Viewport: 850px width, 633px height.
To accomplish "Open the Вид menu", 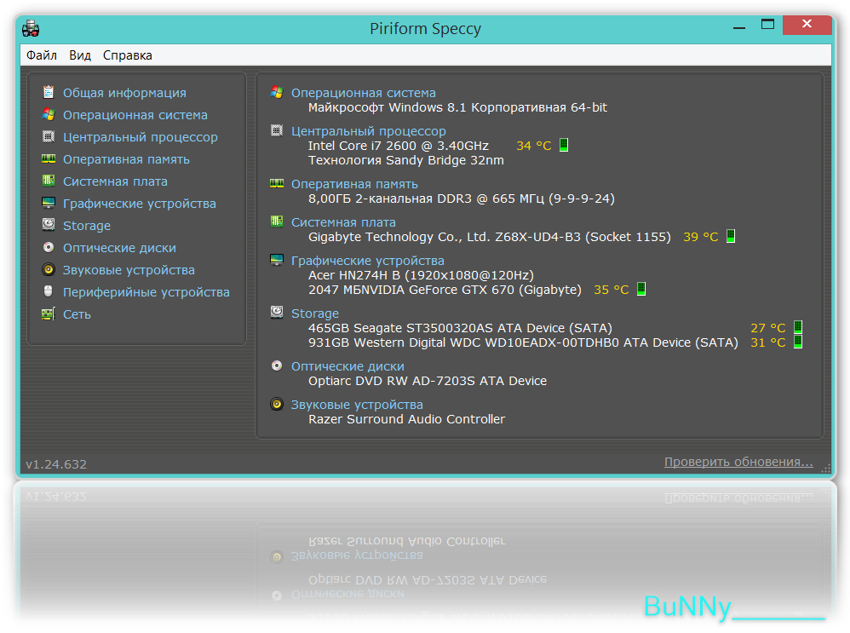I will pyautogui.click(x=80, y=55).
